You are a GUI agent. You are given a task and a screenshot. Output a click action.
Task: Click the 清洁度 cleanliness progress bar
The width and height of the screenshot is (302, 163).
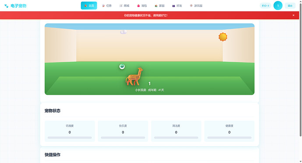point(176,138)
